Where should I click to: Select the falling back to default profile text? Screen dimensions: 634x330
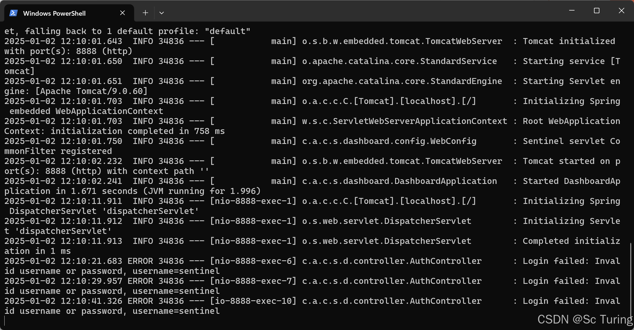127,31
